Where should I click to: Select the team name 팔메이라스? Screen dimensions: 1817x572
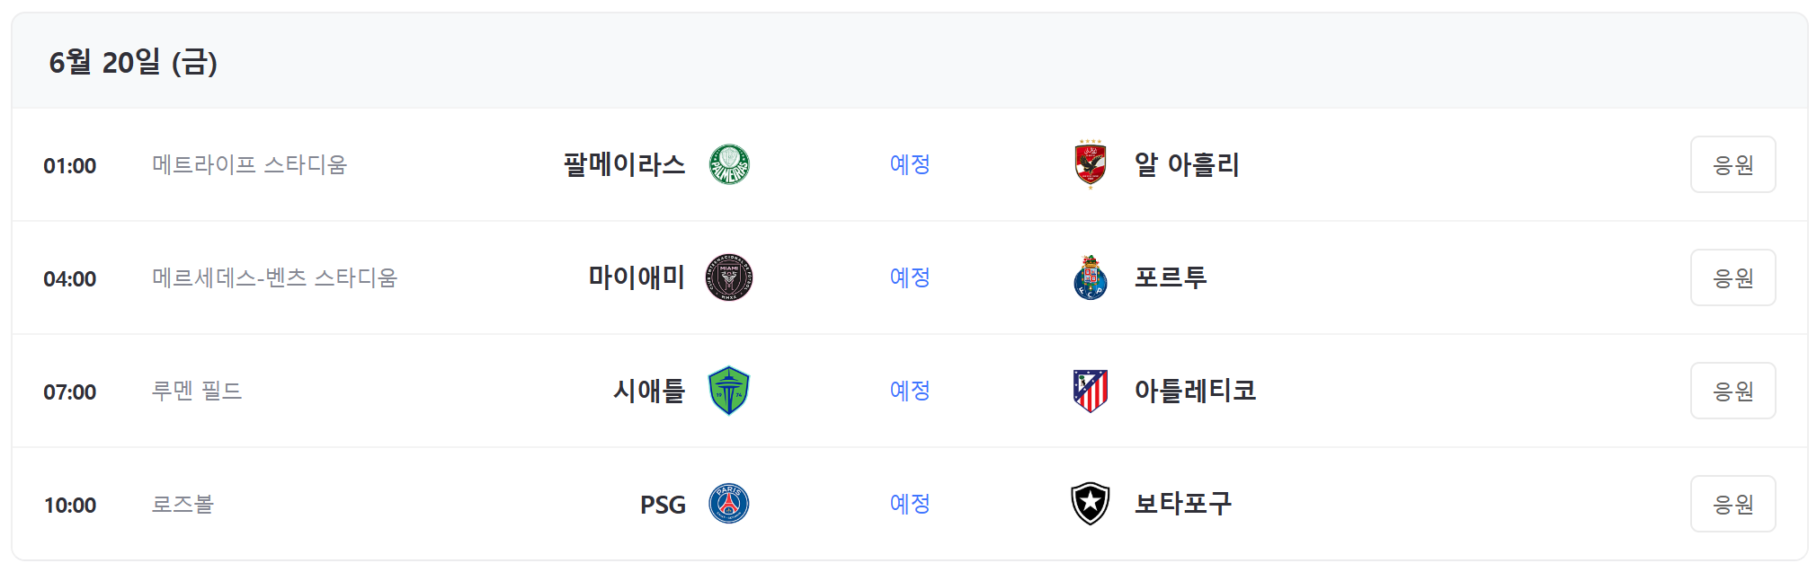tap(622, 165)
